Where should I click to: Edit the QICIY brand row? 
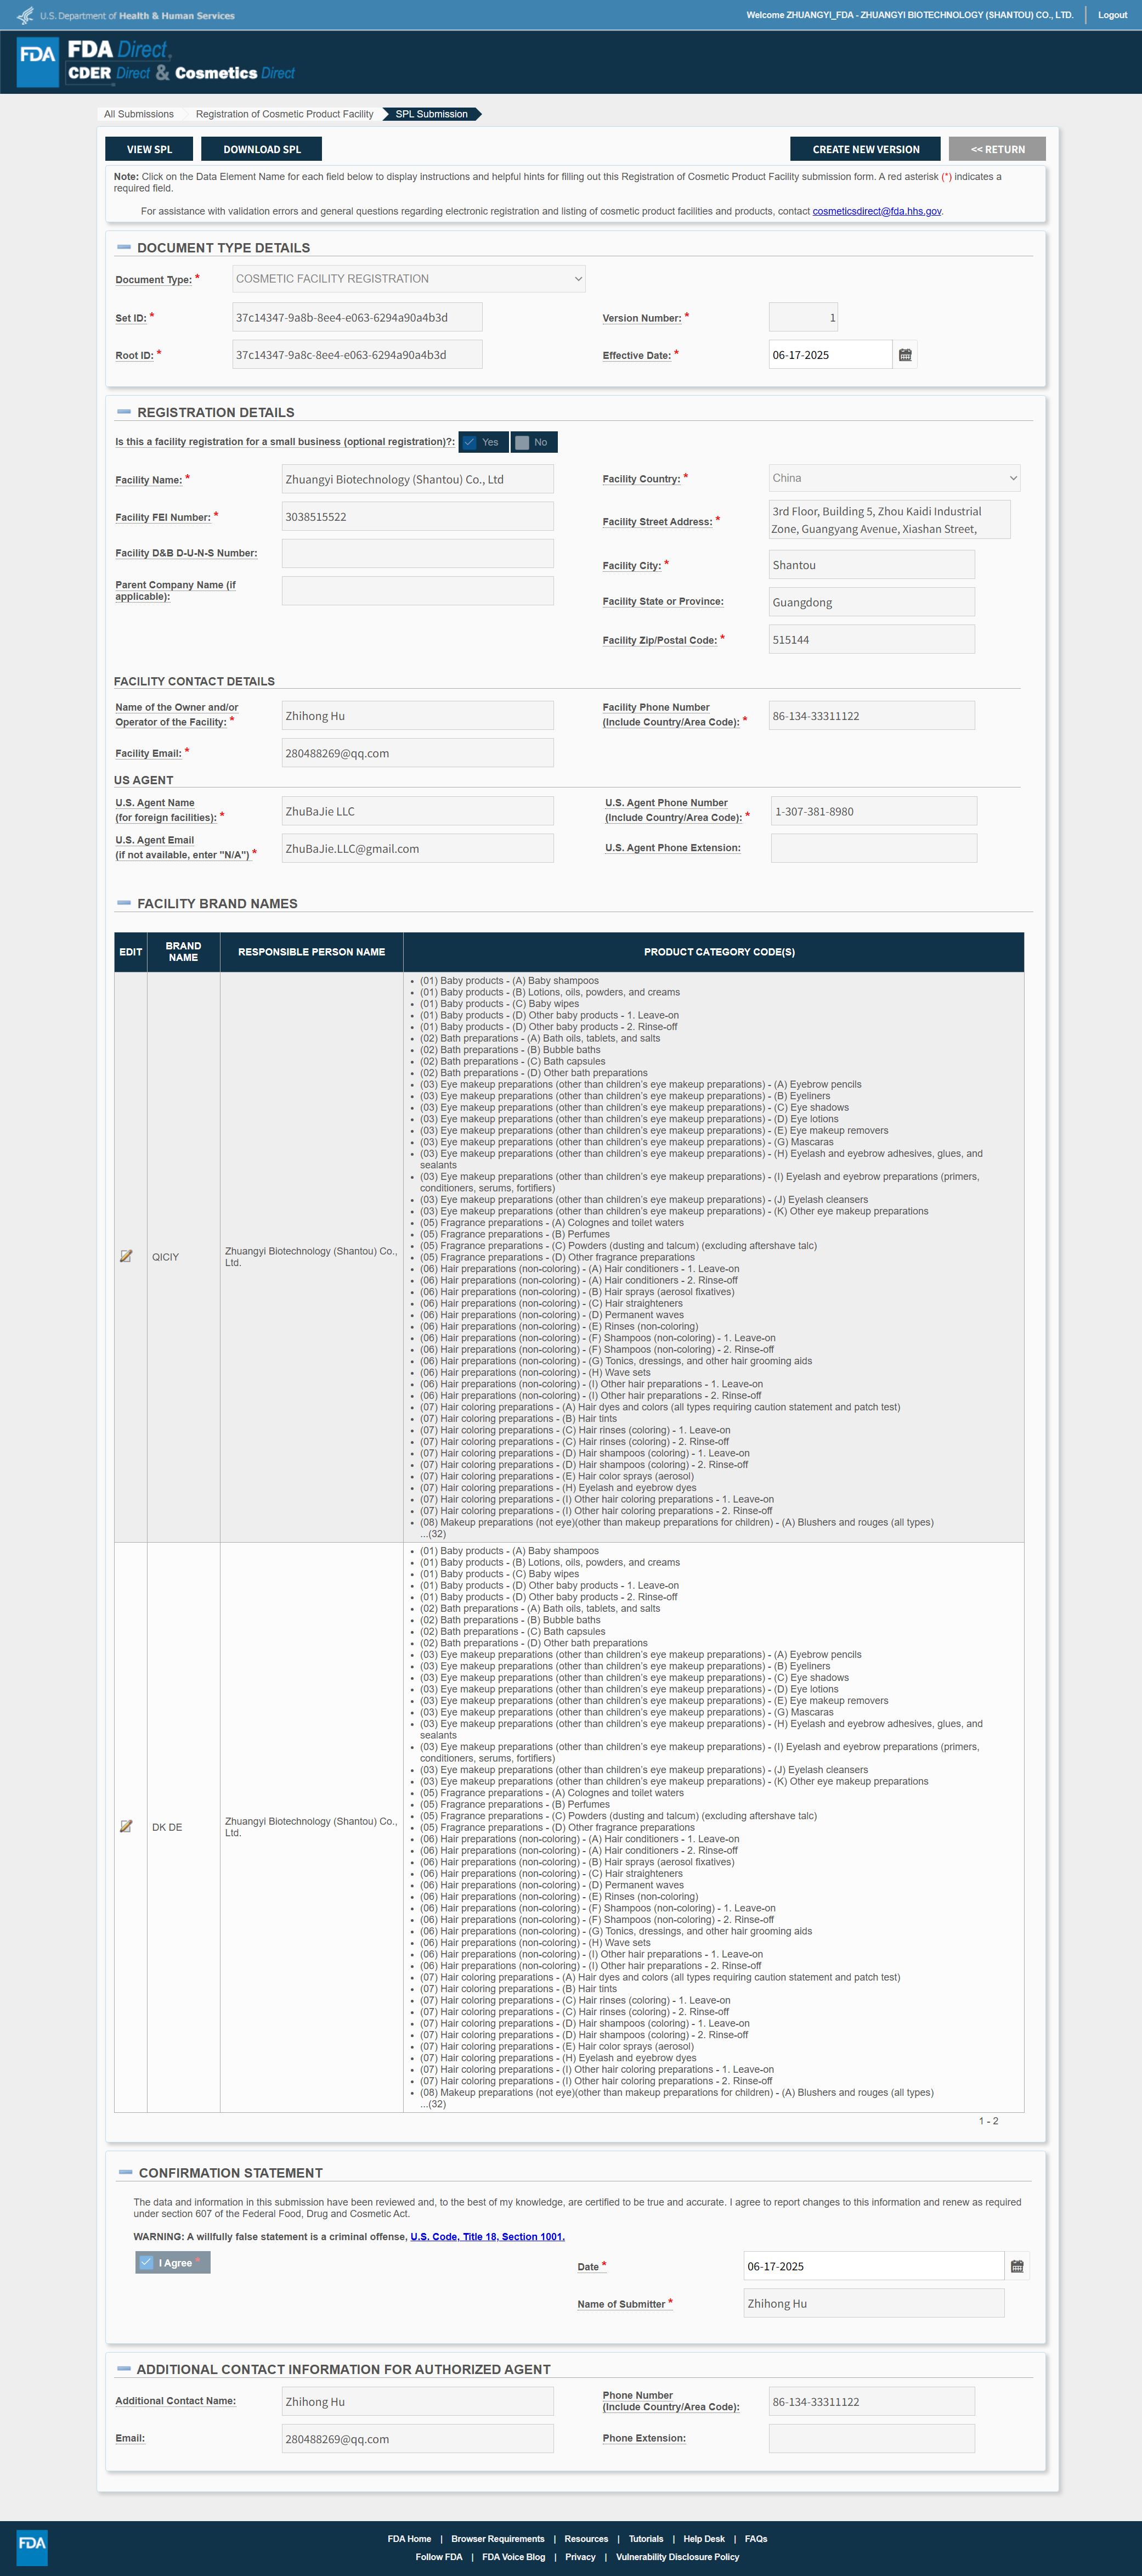[126, 1256]
